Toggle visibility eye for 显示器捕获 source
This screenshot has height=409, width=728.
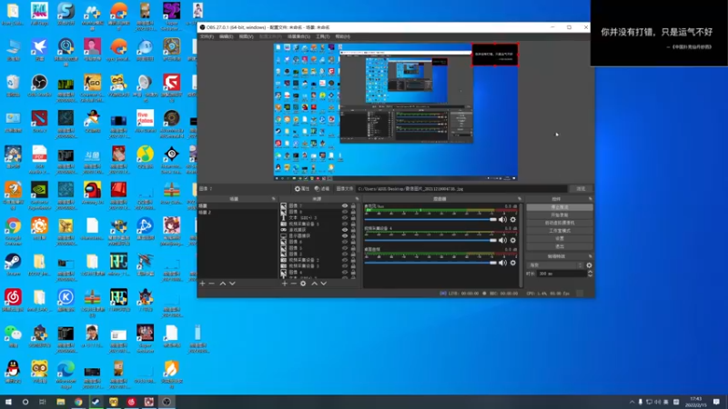tap(345, 235)
